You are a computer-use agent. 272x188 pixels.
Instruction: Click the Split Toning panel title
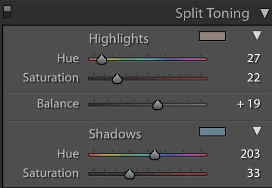coord(212,13)
